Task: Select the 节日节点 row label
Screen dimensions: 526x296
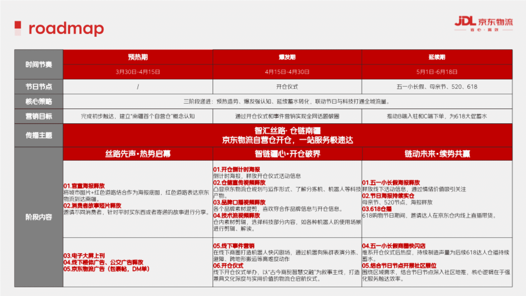Action: tap(39, 87)
